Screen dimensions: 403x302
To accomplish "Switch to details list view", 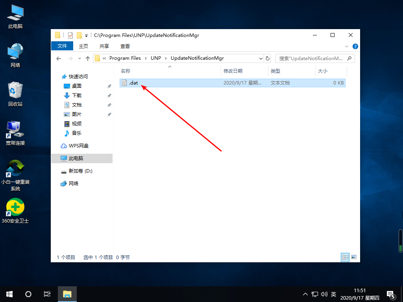I will coord(345,257).
